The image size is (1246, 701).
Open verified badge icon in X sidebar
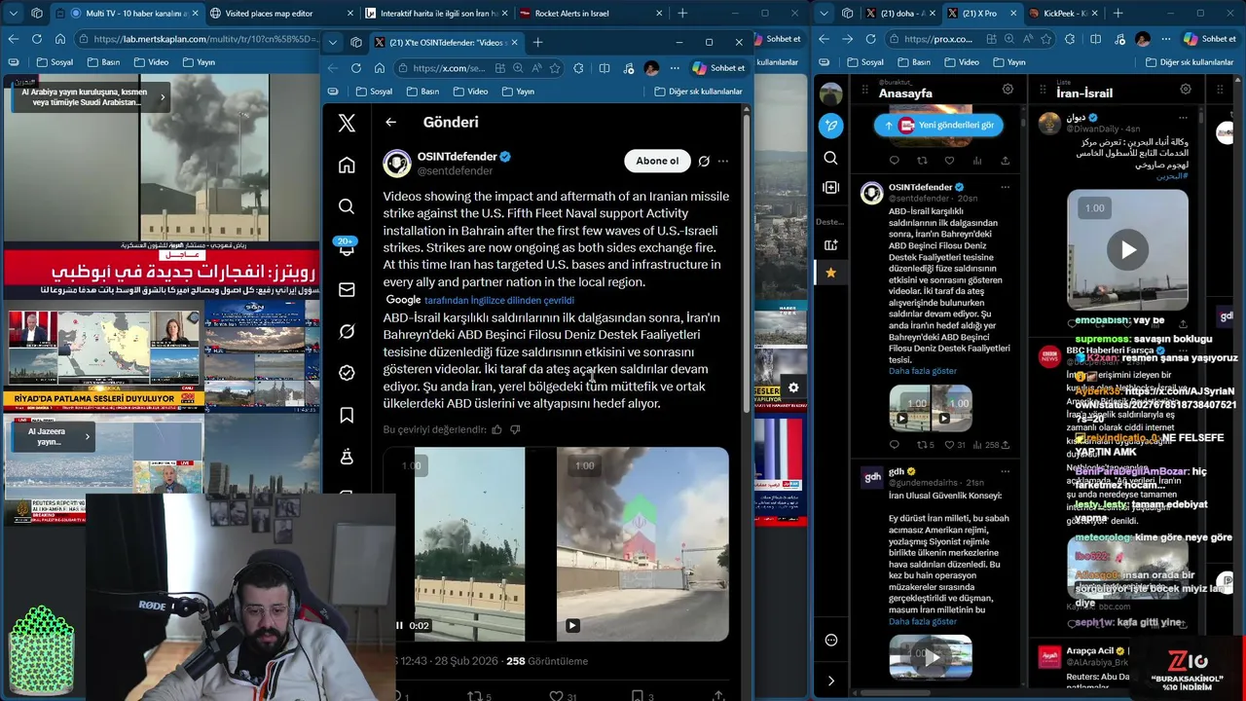[347, 373]
